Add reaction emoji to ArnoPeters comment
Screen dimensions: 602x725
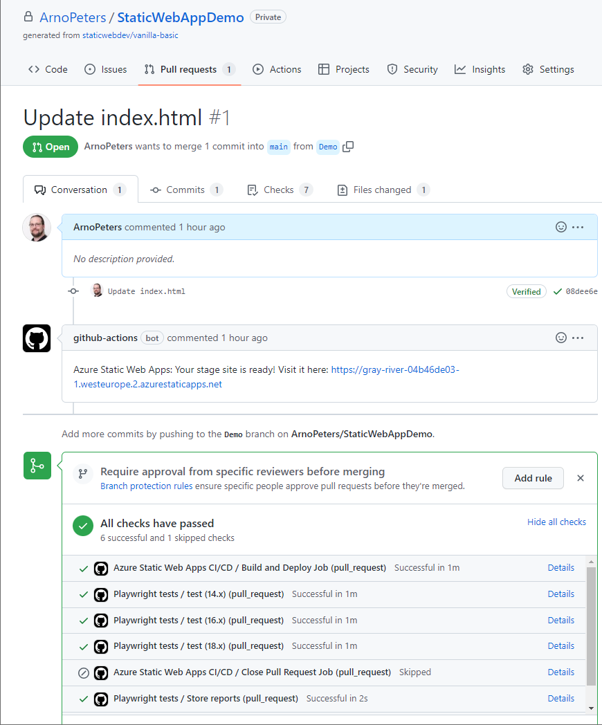(x=561, y=227)
